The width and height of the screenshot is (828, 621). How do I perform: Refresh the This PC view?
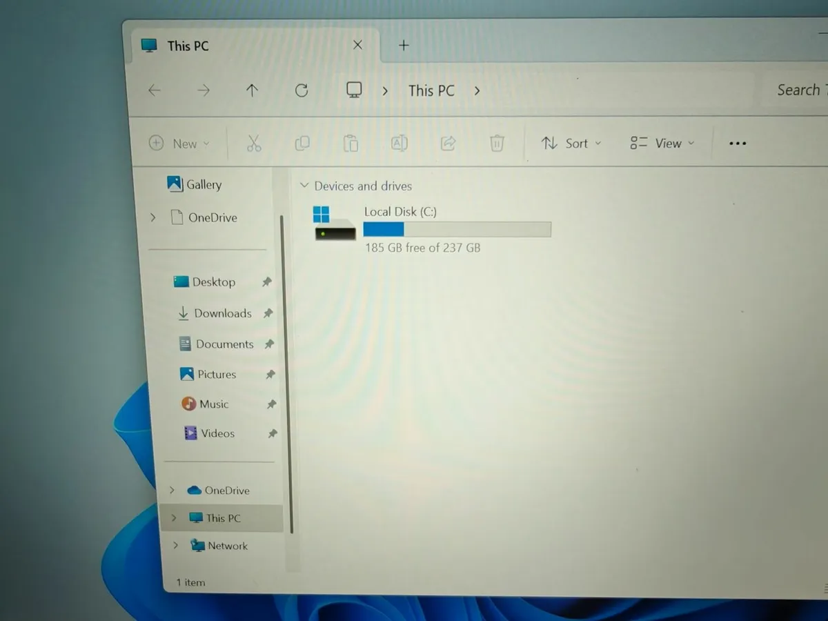[302, 90]
